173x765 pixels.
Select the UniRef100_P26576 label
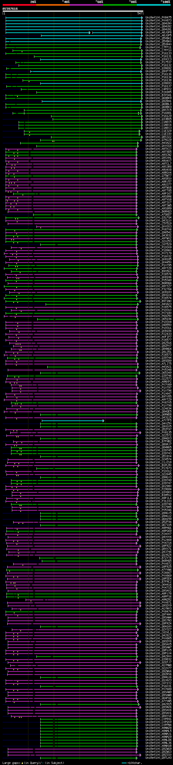coord(158,274)
